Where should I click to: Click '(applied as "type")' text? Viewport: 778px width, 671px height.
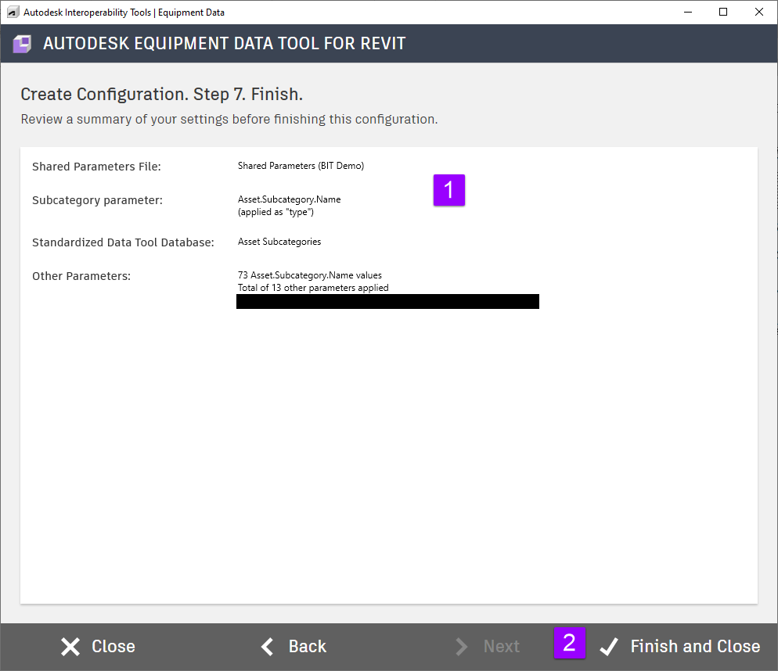[276, 212]
